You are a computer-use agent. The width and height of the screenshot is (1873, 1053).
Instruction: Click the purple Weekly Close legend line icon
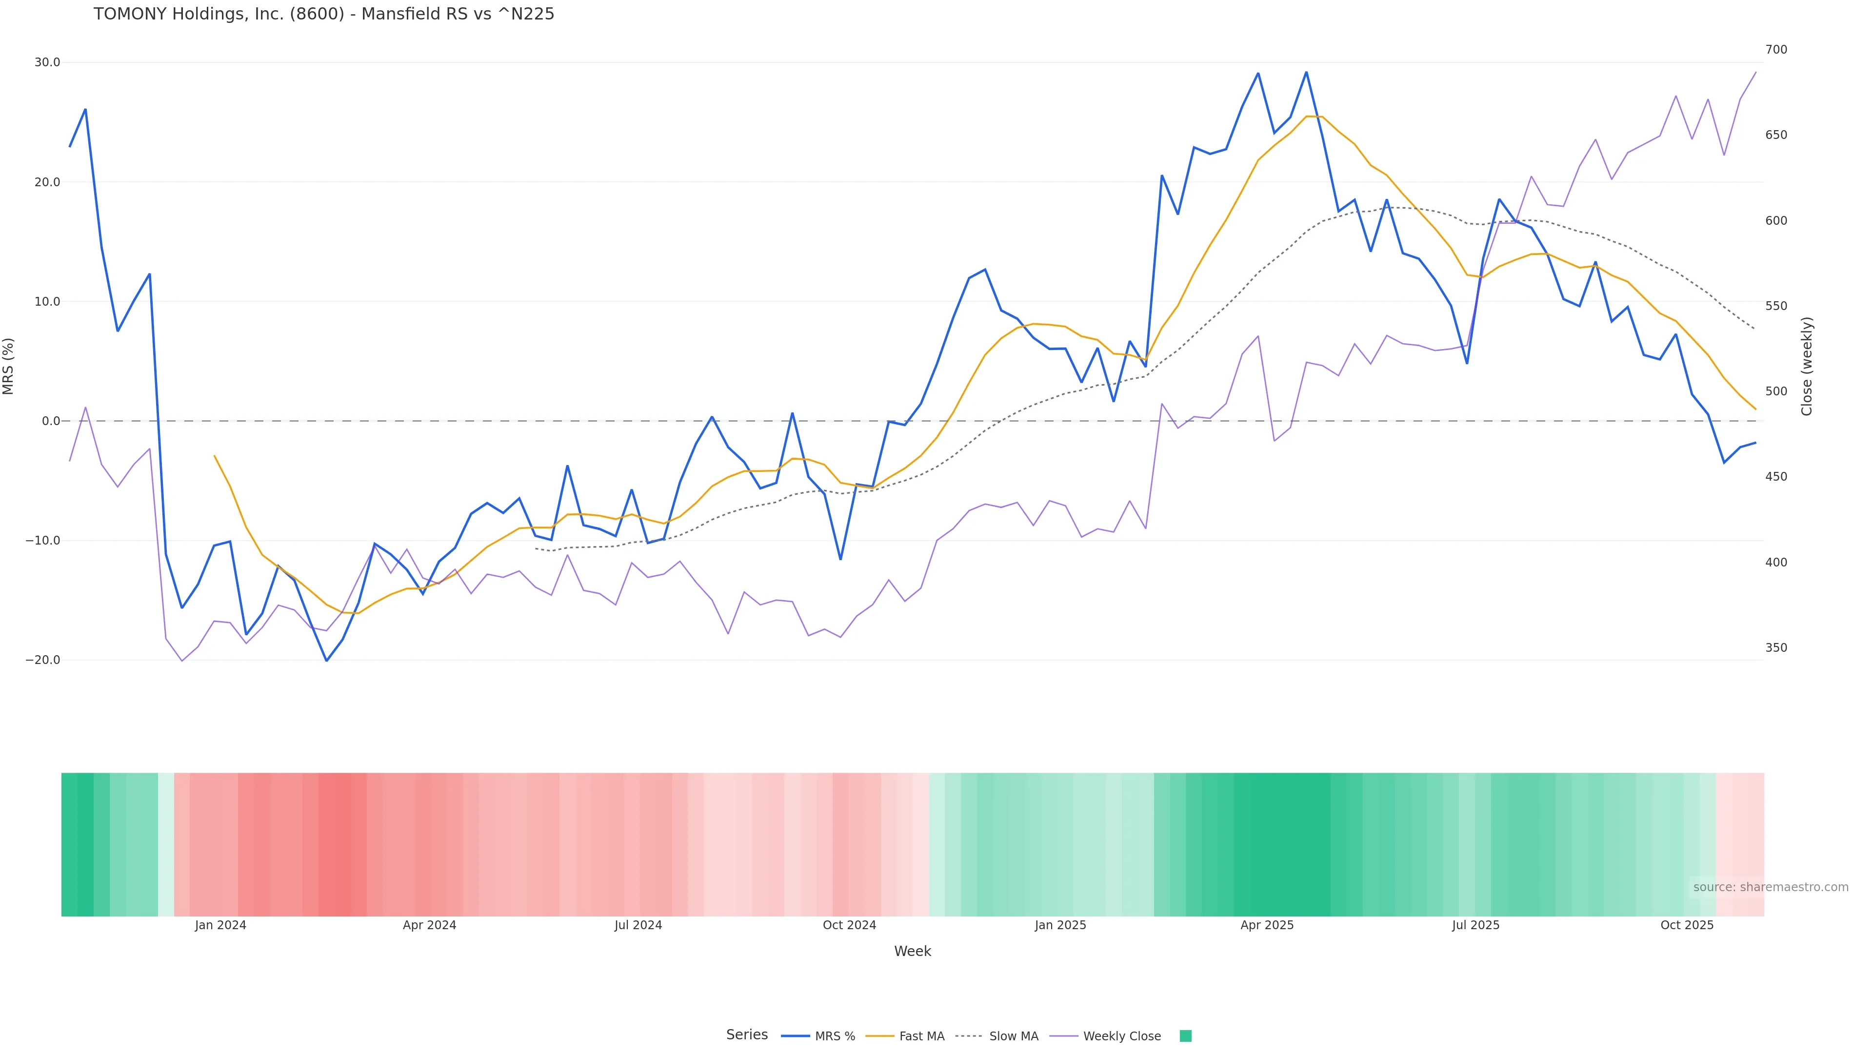[1064, 1036]
